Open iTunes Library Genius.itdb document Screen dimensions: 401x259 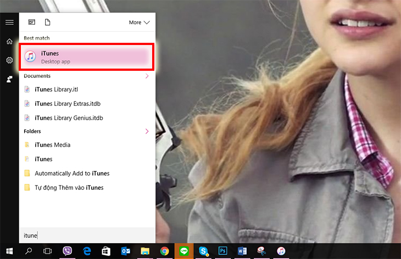coord(87,118)
